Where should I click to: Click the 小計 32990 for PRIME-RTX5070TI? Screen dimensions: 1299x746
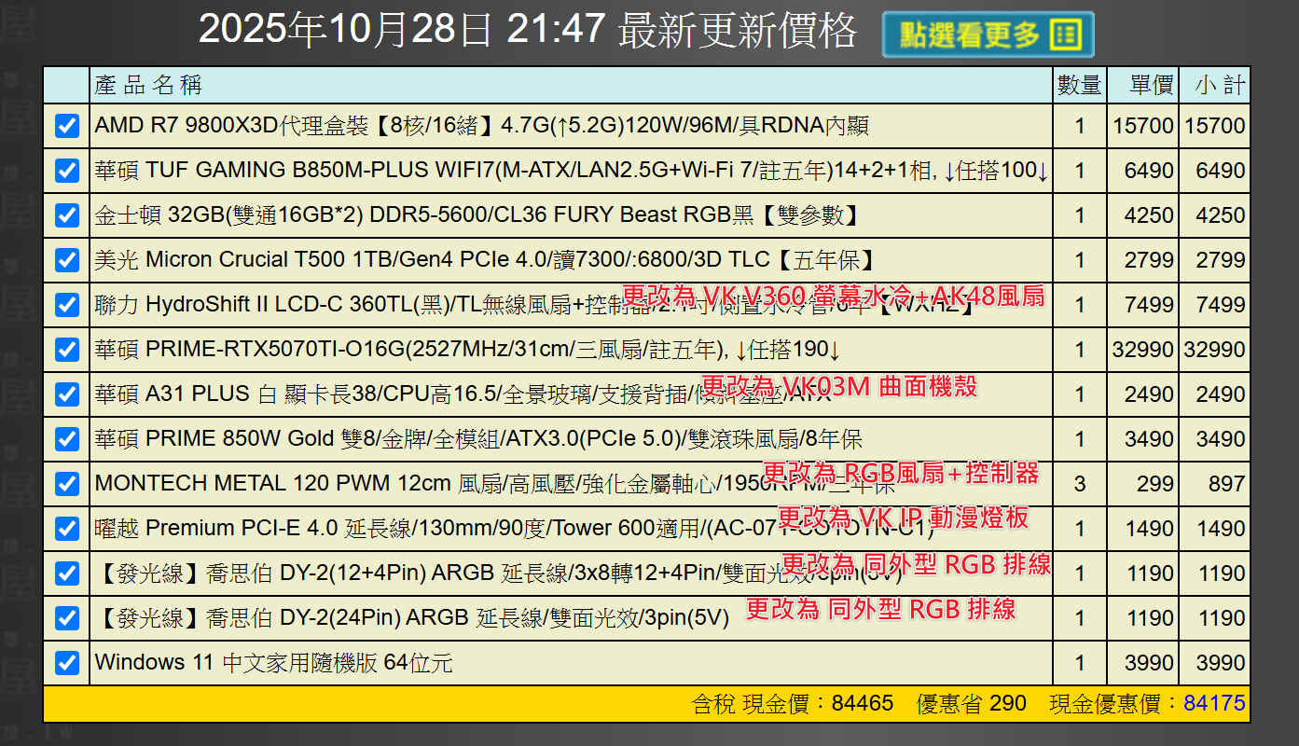[1215, 350]
